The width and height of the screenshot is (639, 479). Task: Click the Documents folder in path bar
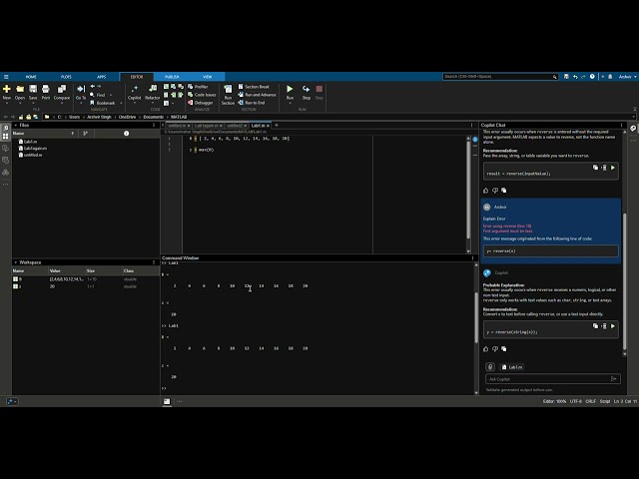(x=153, y=117)
